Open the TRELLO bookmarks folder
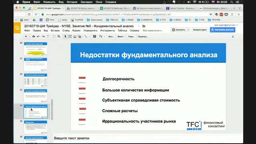 click(112, 20)
